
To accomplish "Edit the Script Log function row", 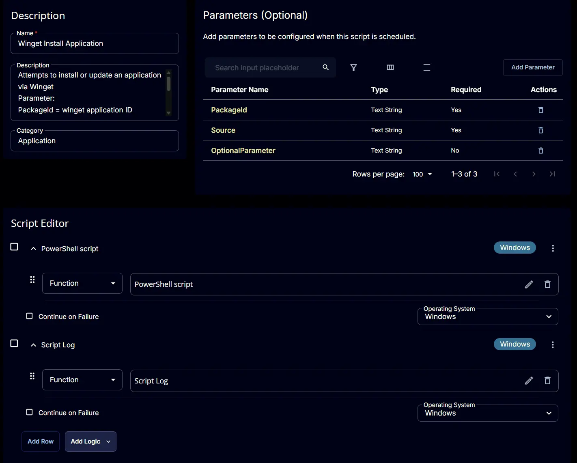I will click(529, 381).
